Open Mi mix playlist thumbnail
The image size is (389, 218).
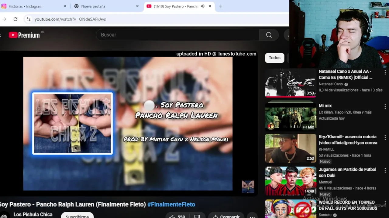291,116
